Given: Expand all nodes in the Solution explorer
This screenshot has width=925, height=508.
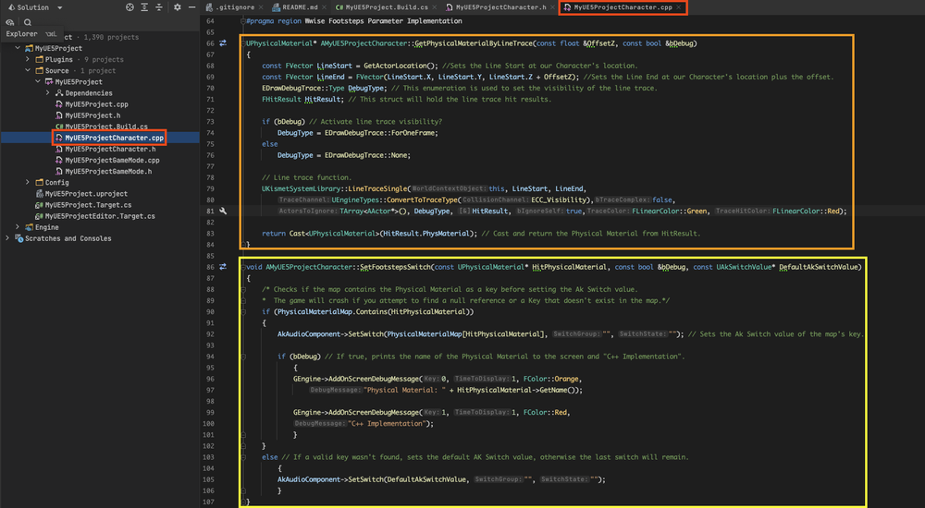Looking at the screenshot, I should [x=144, y=7].
